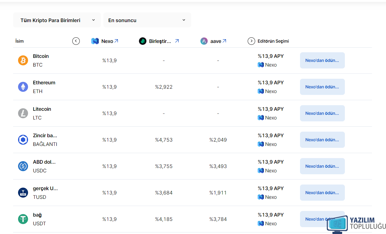This screenshot has height=234, width=386.
Task: Select the bağ name in USDT row
Action: pos(37,215)
